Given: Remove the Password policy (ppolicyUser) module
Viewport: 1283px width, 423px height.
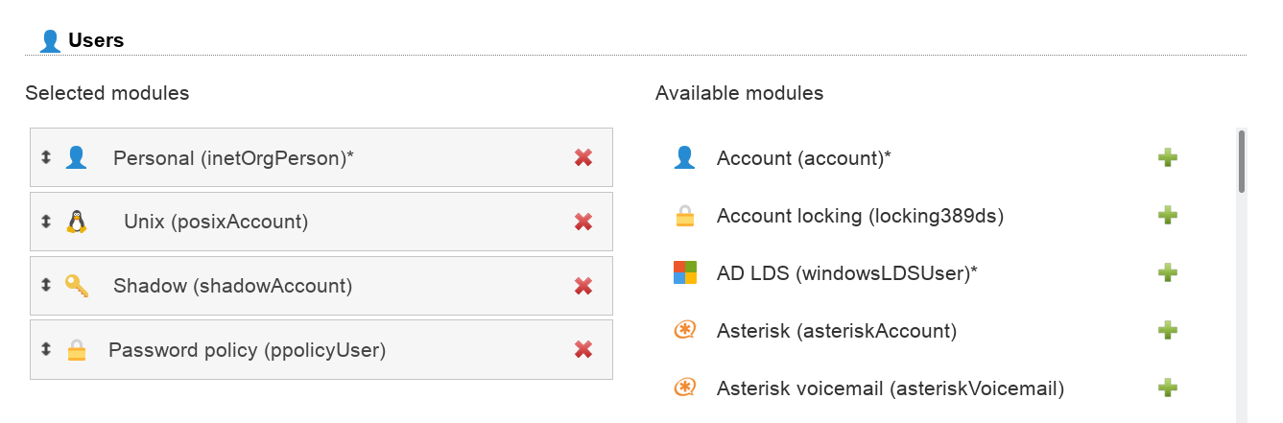Looking at the screenshot, I should click(582, 350).
